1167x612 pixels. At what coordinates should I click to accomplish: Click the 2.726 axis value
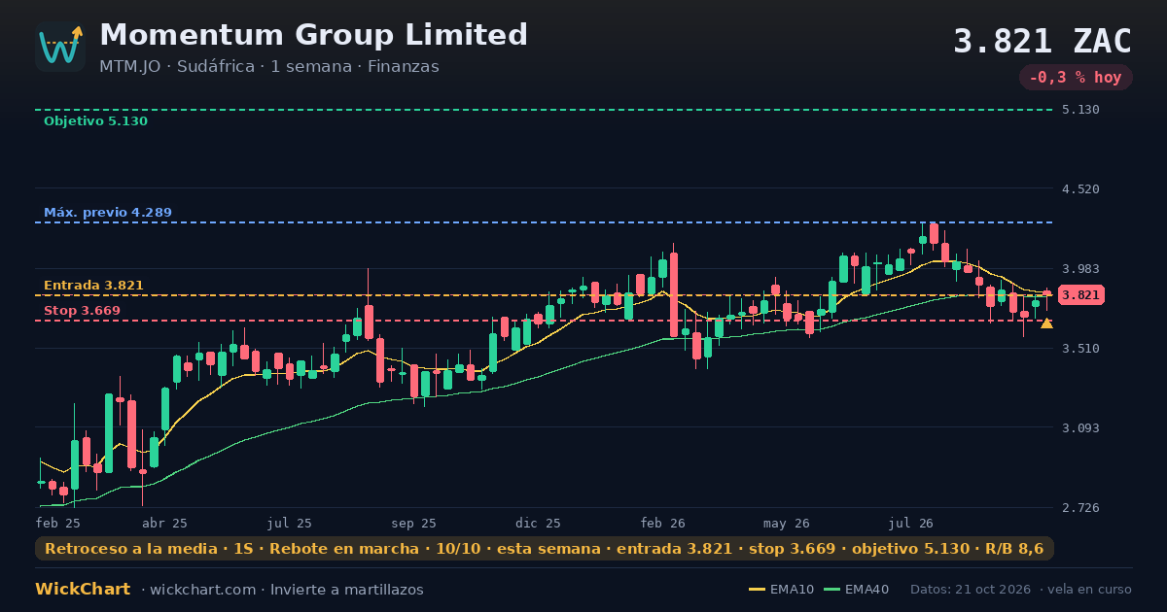(x=1081, y=508)
